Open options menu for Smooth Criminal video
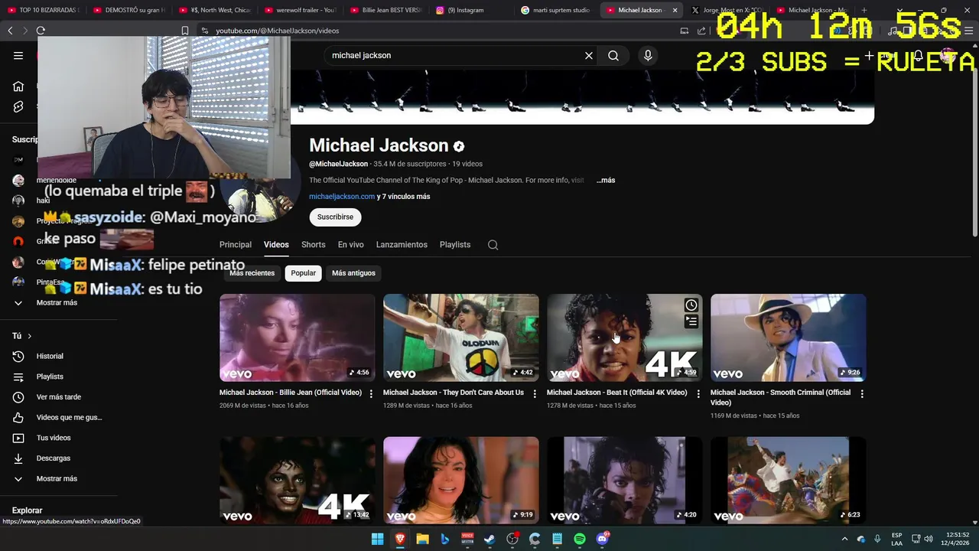Screen dimensions: 979x551 point(862,393)
